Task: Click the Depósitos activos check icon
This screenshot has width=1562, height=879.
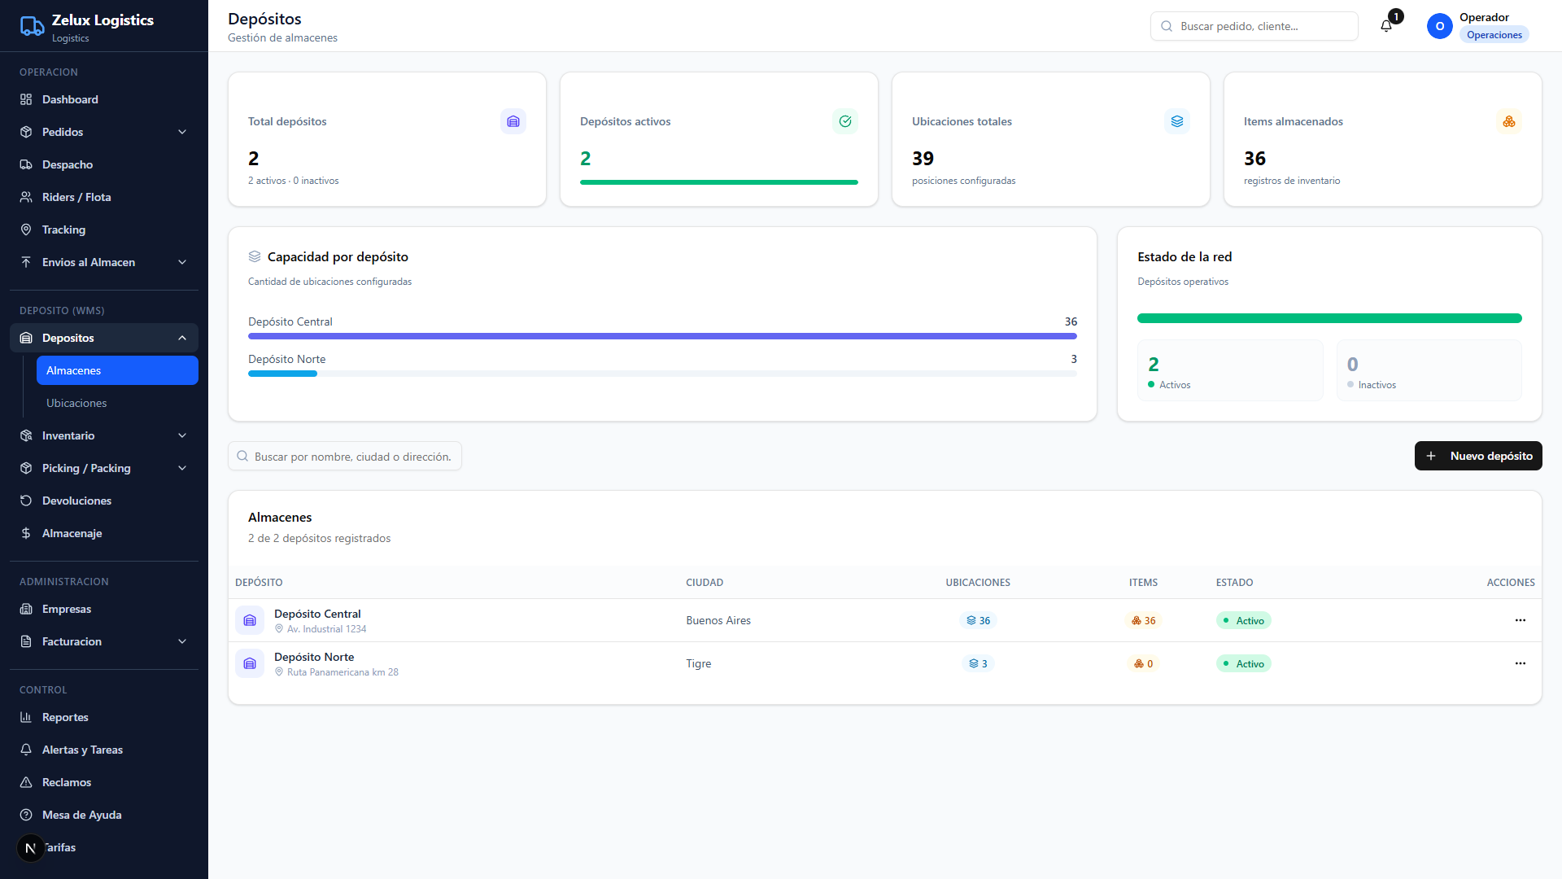Action: pyautogui.click(x=845, y=121)
